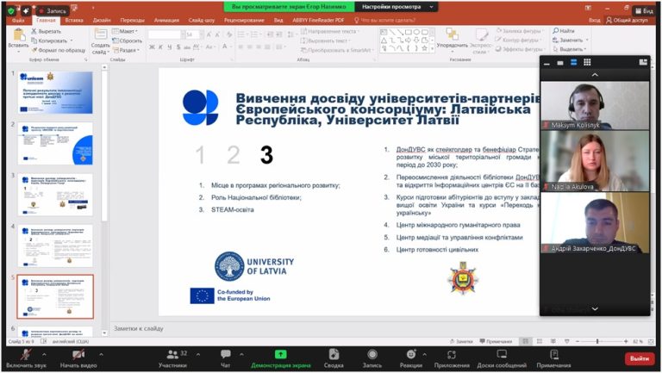Click Демонстрация экрана share screen icon
662x373 pixels.
281,354
